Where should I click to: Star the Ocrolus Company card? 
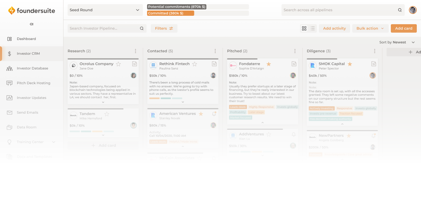[x=119, y=64]
